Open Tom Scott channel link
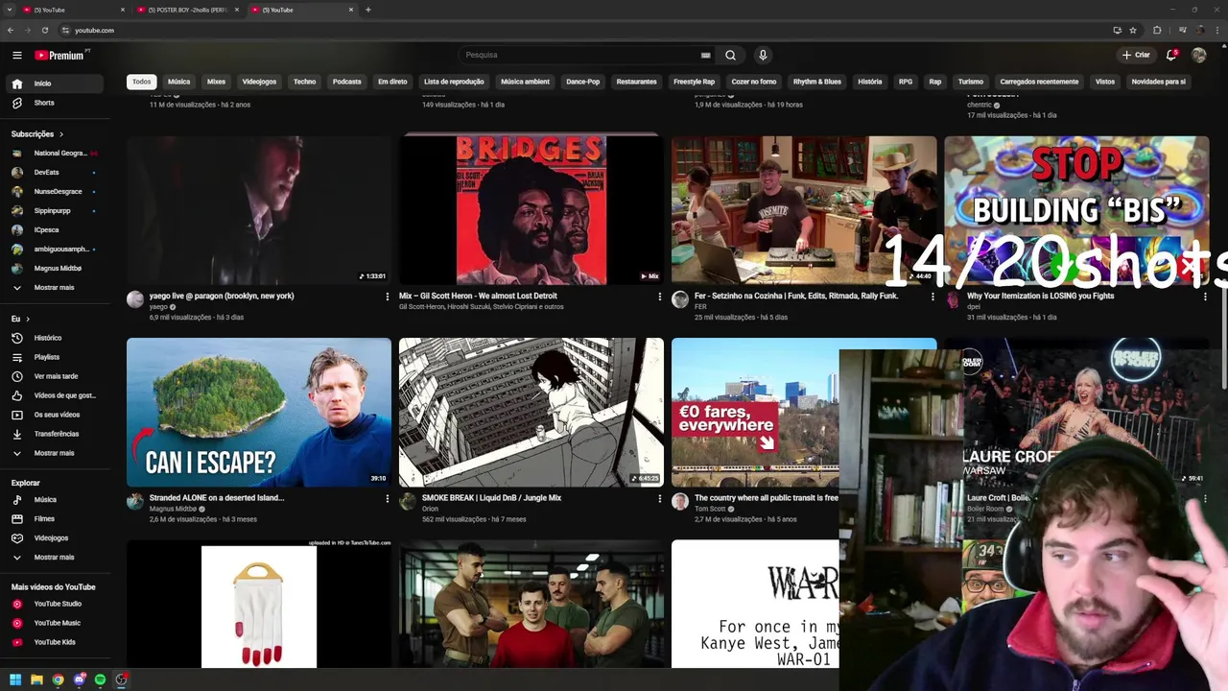This screenshot has height=691, width=1228. pyautogui.click(x=710, y=509)
